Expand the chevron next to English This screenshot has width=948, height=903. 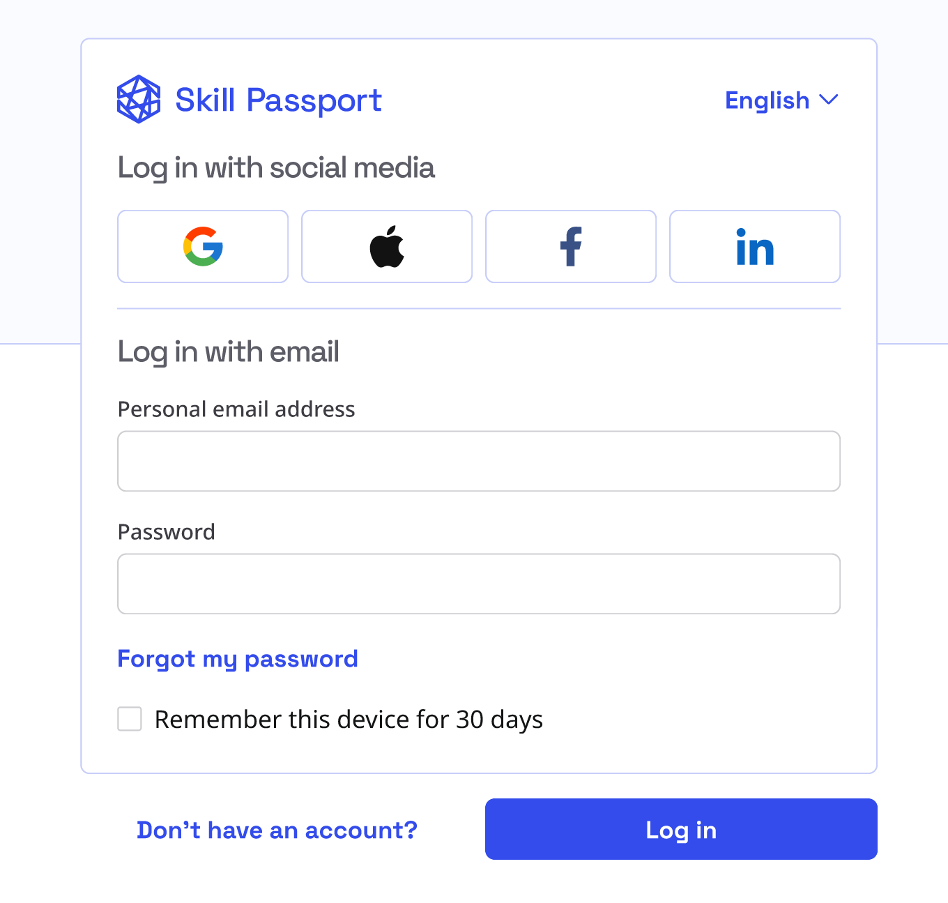click(829, 100)
